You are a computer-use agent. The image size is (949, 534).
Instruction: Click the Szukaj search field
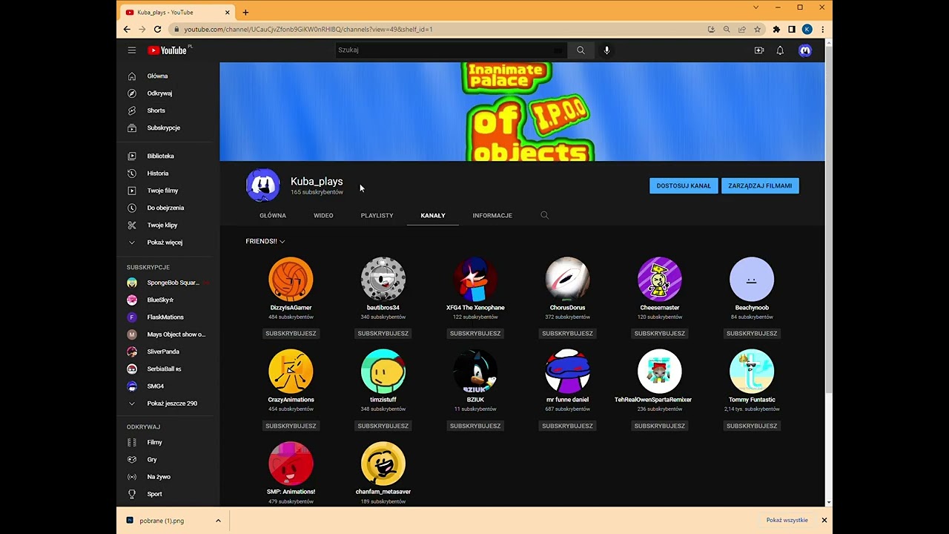(x=451, y=50)
